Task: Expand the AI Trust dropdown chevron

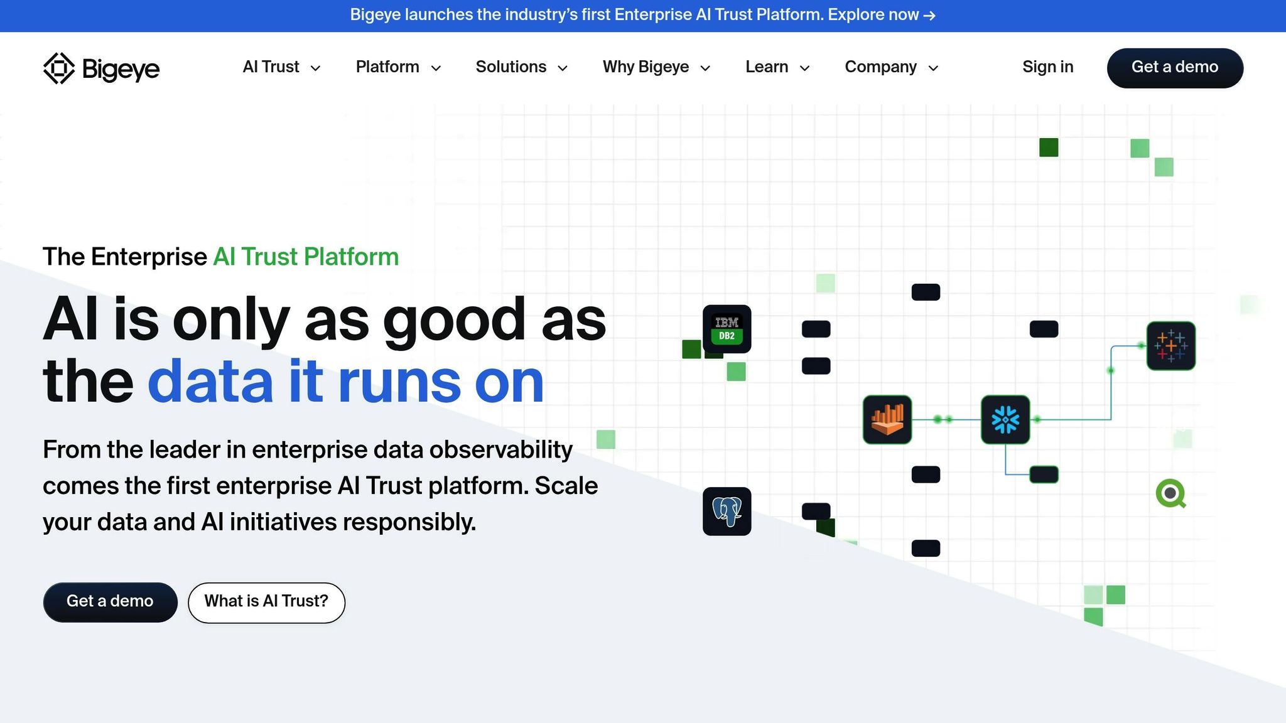Action: [316, 68]
